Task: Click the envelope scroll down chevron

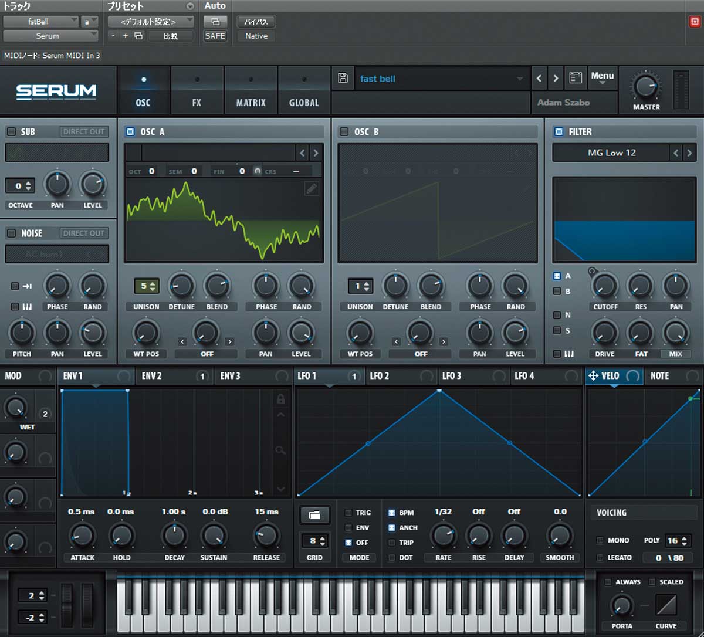Action: tap(280, 489)
